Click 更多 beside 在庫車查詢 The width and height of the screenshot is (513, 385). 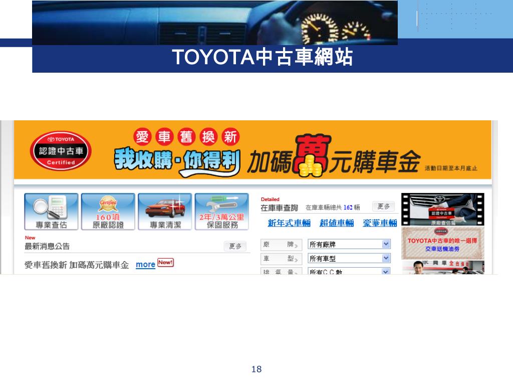click(x=383, y=207)
